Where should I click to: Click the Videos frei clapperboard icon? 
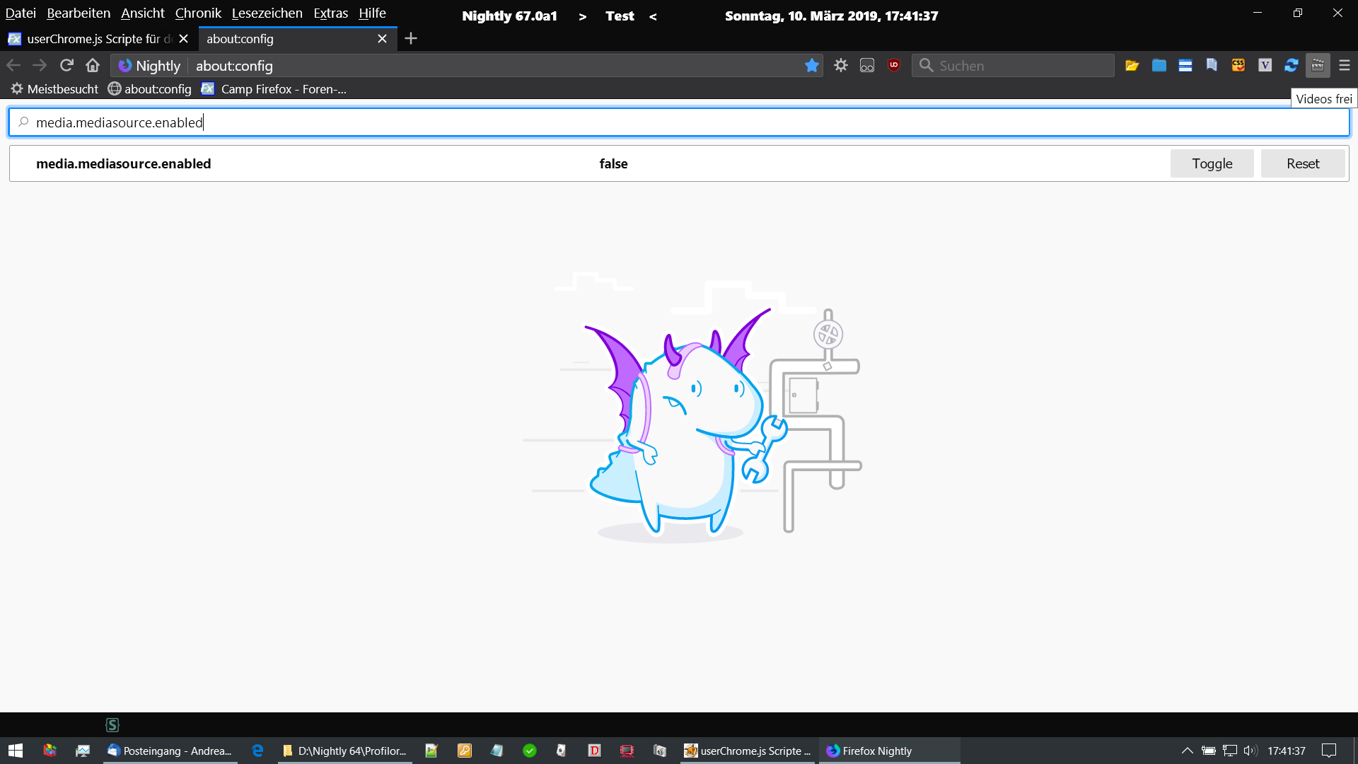(1318, 65)
